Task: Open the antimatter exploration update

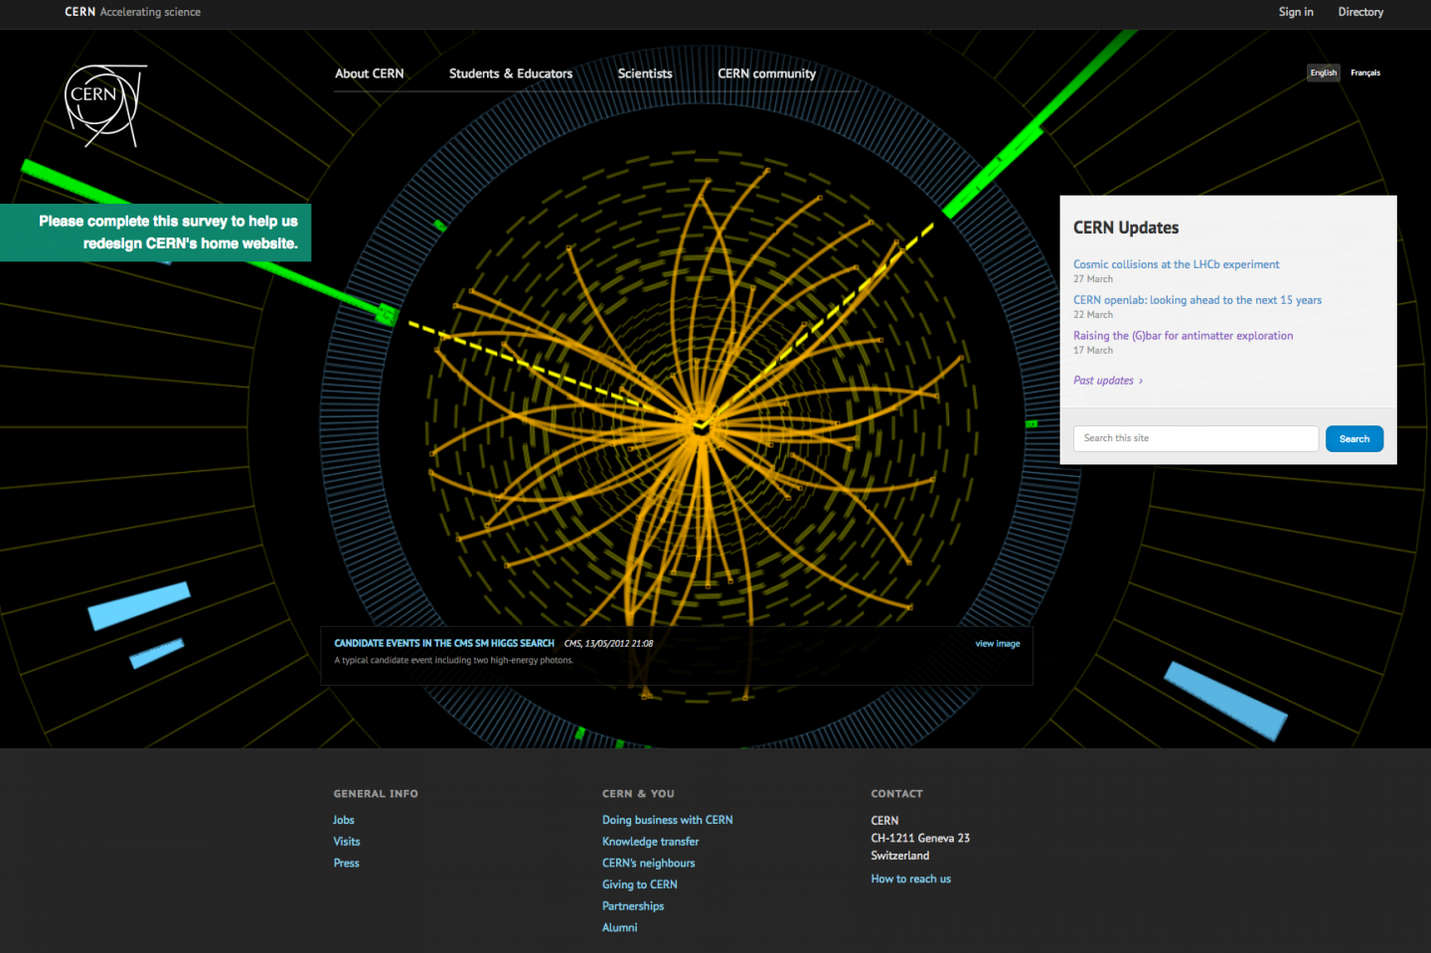Action: (1183, 335)
